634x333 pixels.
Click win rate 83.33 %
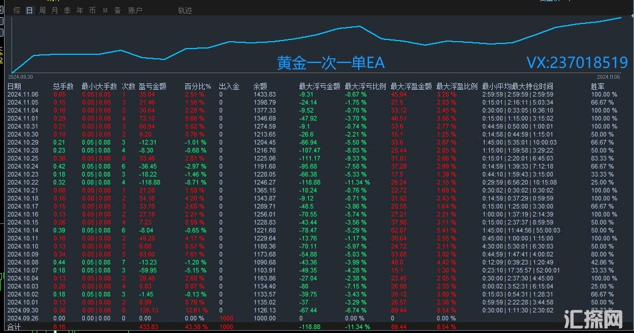point(603,158)
